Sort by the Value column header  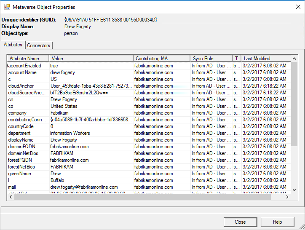point(91,59)
